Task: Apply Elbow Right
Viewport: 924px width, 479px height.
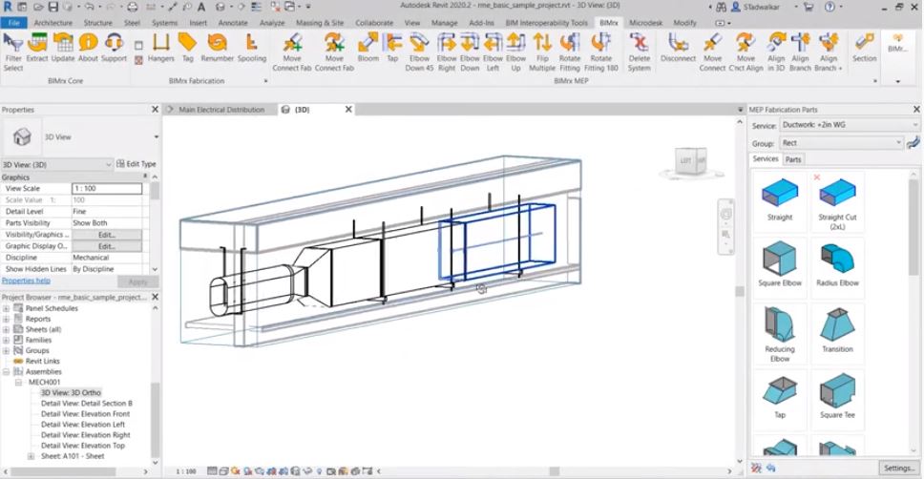Action: pyautogui.click(x=447, y=52)
